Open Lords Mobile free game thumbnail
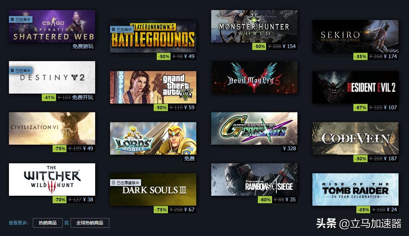 point(153,138)
